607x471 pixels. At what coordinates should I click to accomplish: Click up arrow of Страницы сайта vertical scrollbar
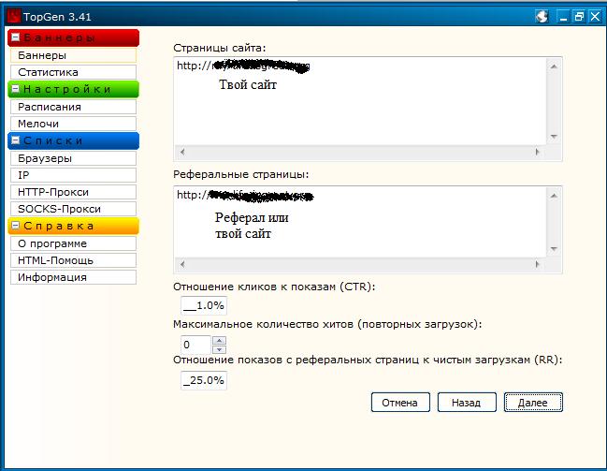[554, 66]
